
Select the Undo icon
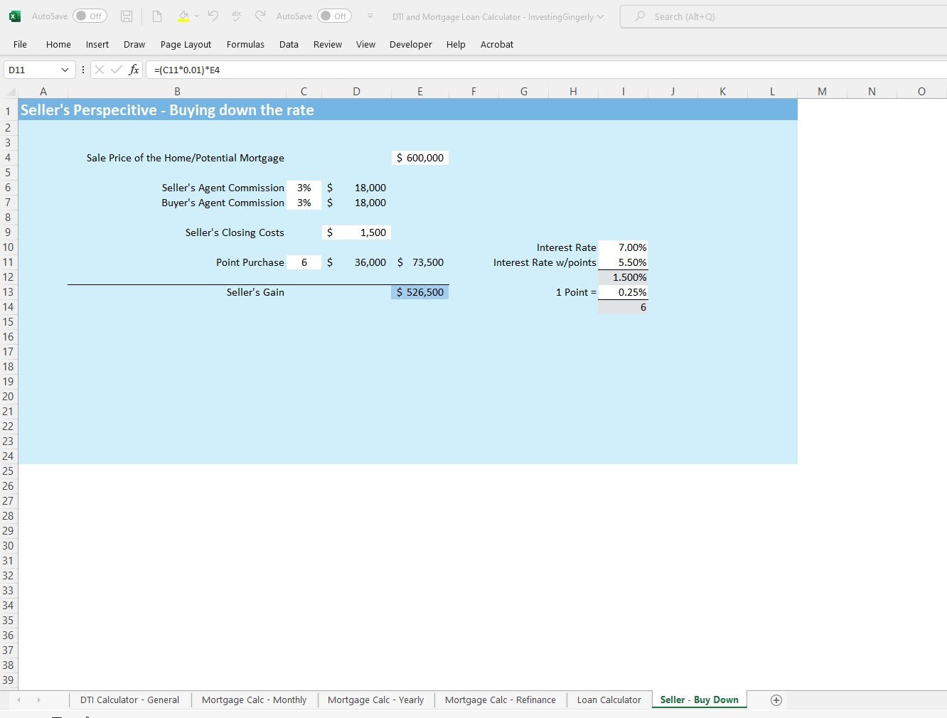click(x=211, y=16)
